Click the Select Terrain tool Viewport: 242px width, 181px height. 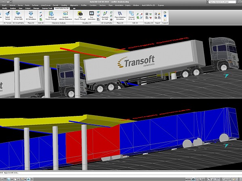coord(7,16)
